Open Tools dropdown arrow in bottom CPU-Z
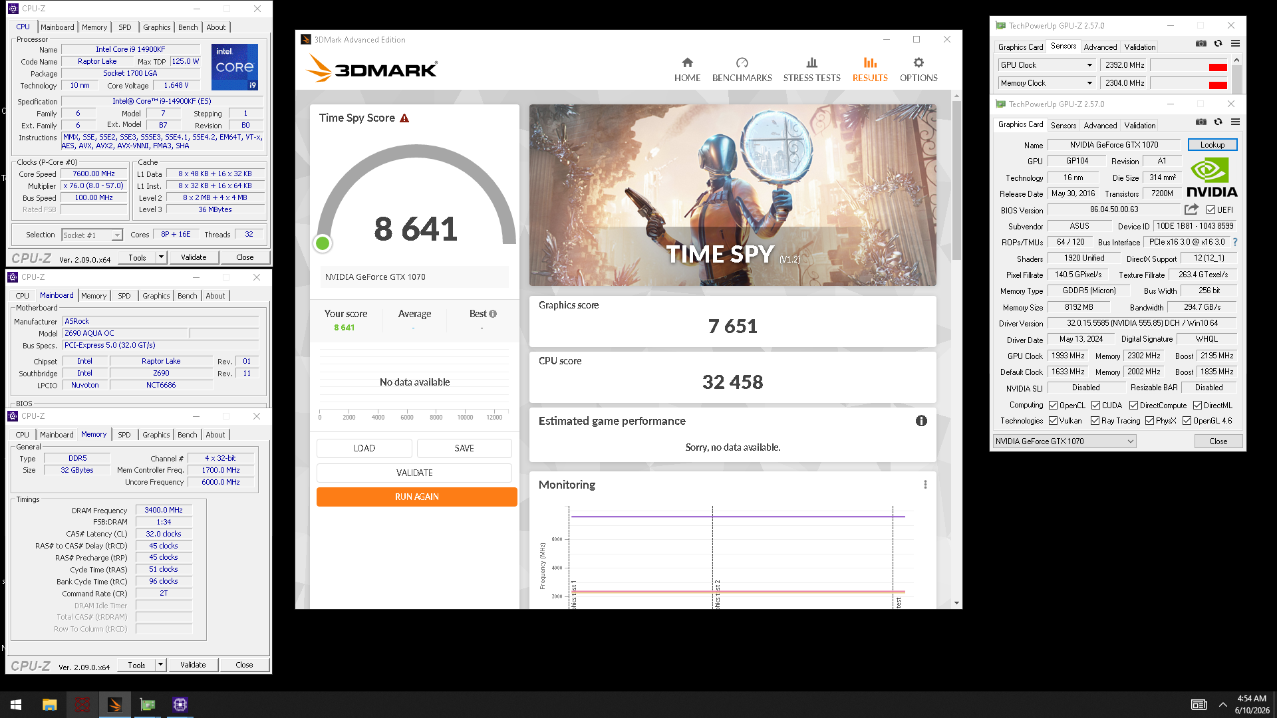1277x718 pixels. click(160, 665)
